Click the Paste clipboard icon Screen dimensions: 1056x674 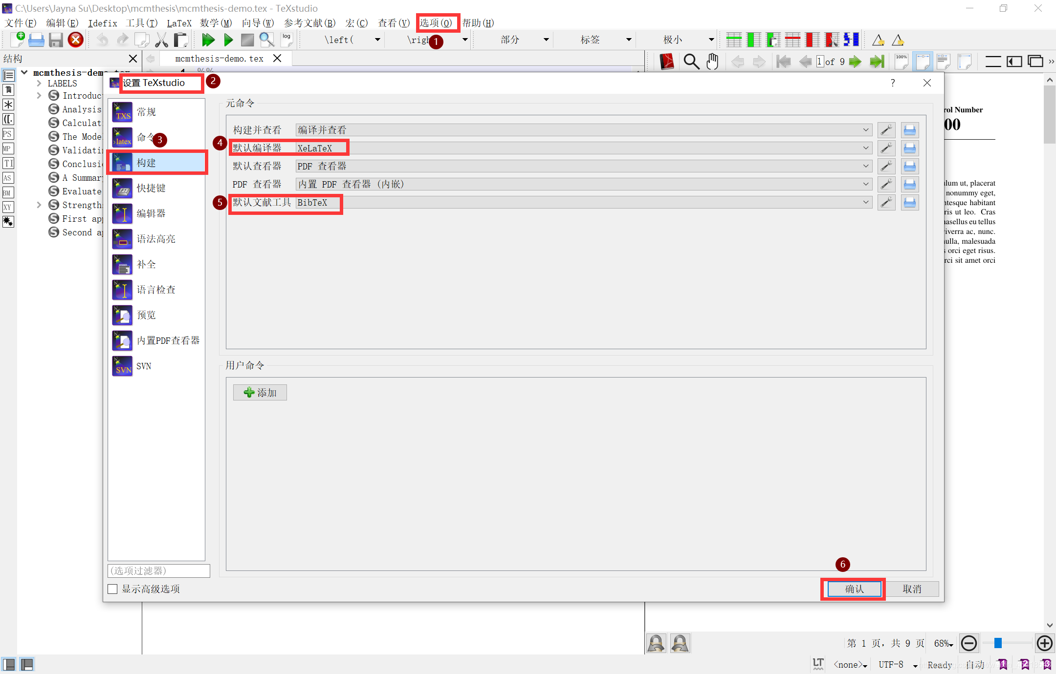click(181, 40)
